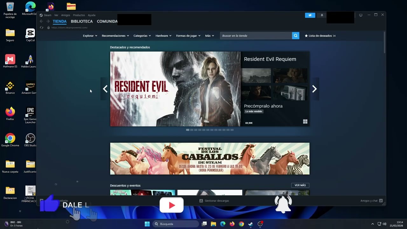Viewport: 407px width, 229px height.
Task: Click the taskbar Búsqueda search box
Action: point(176,224)
